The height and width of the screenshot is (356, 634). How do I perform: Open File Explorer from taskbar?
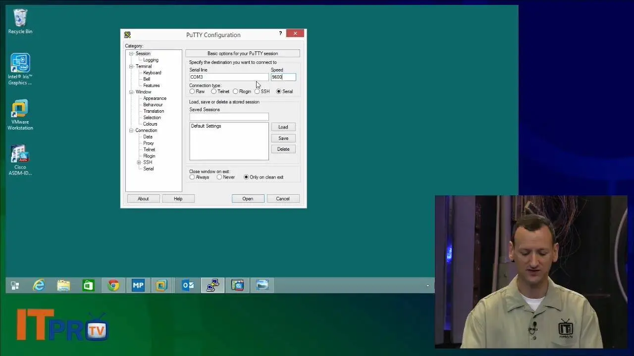pyautogui.click(x=63, y=285)
